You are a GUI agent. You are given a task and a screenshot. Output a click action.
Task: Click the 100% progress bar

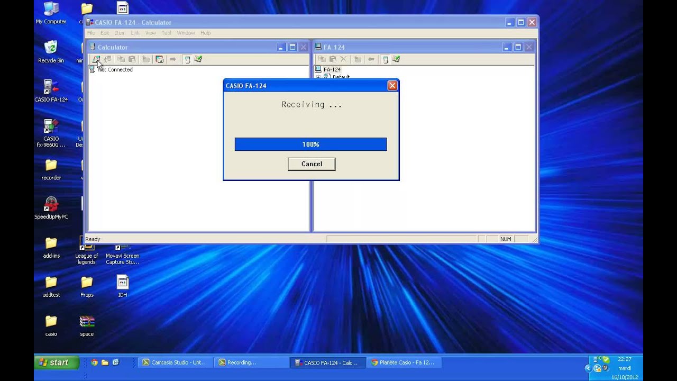tap(310, 144)
